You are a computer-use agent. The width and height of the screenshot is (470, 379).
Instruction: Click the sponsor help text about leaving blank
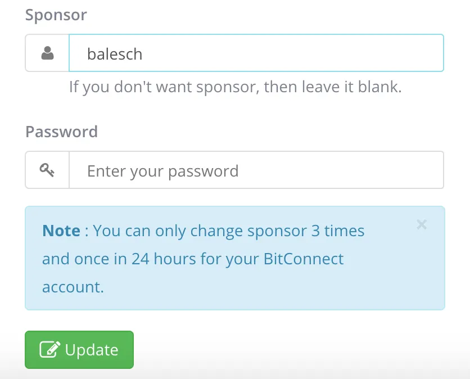pyautogui.click(x=236, y=87)
